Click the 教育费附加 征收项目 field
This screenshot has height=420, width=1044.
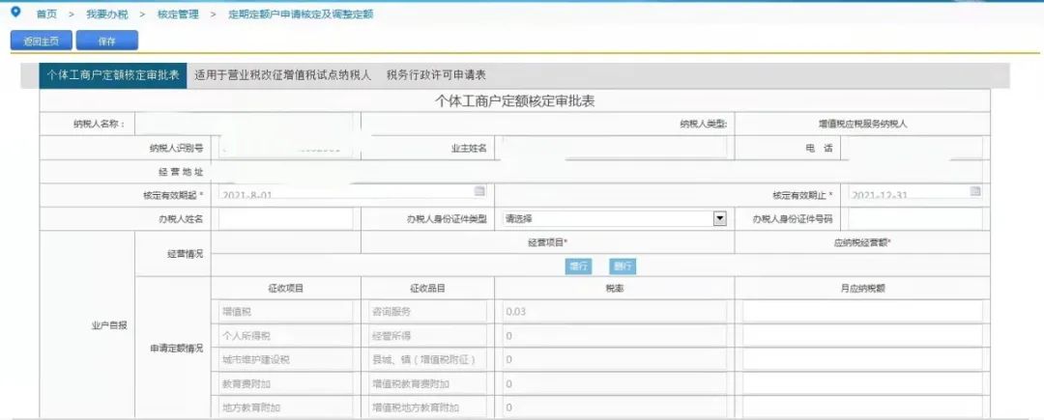(285, 383)
